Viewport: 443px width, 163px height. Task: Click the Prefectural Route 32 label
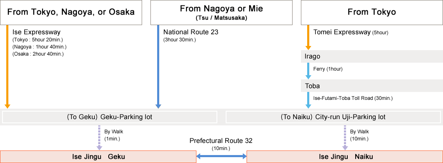pyautogui.click(x=221, y=141)
